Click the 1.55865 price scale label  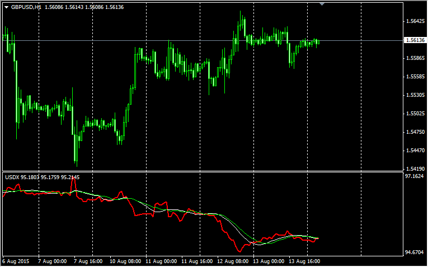pos(416,58)
